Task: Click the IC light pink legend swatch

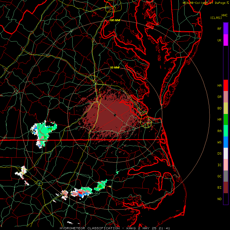Action: [226, 165]
